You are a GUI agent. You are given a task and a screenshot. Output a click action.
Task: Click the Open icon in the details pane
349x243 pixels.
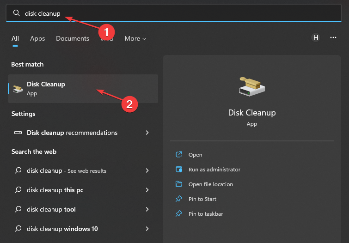[x=179, y=154]
